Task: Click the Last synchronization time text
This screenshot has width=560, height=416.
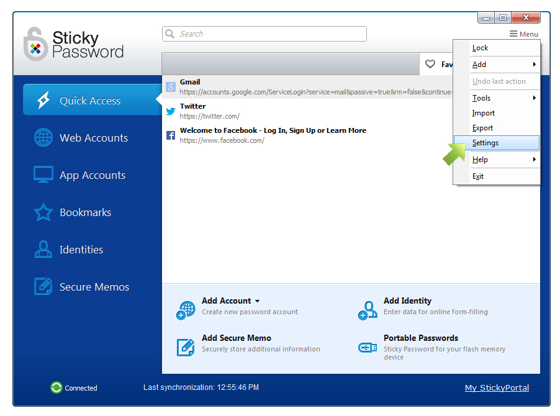Action: [201, 387]
